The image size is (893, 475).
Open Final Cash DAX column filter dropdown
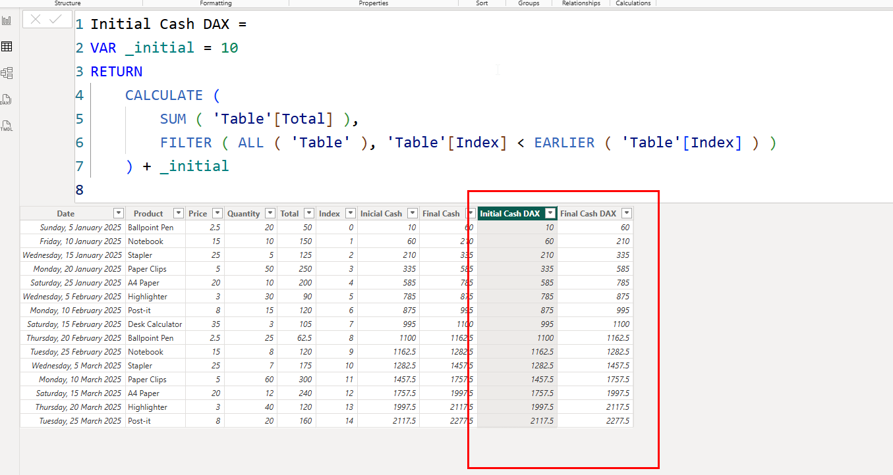tap(626, 213)
